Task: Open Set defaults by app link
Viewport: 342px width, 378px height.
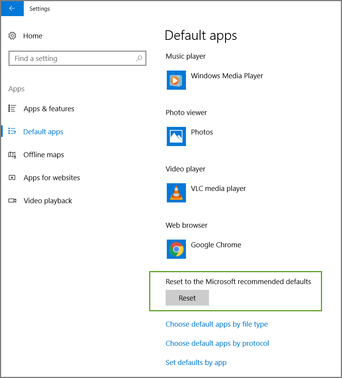Action: 196,363
